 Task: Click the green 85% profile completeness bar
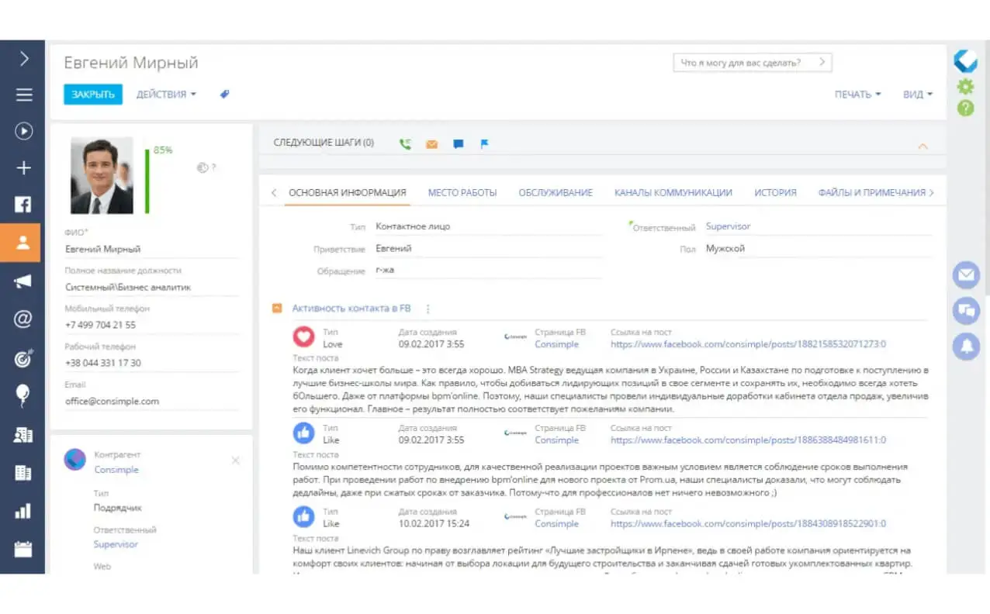[147, 181]
